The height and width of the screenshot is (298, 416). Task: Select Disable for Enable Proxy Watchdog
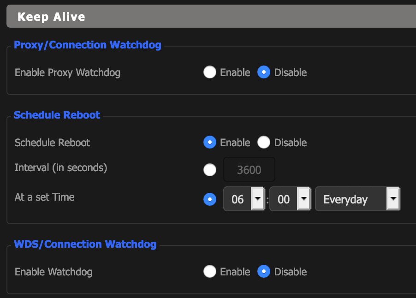[x=264, y=72]
